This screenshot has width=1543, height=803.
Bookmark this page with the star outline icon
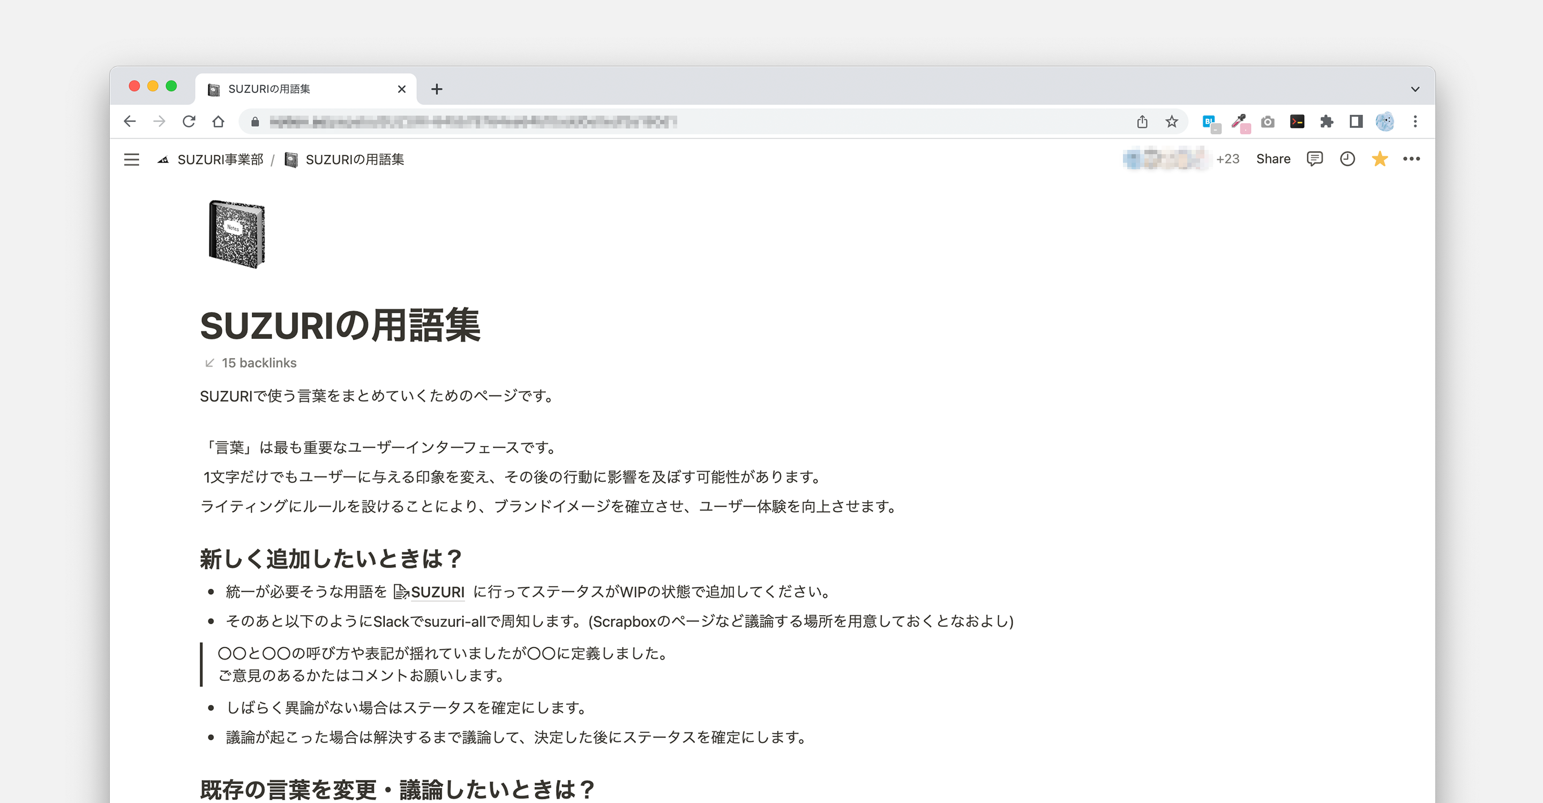point(1172,122)
